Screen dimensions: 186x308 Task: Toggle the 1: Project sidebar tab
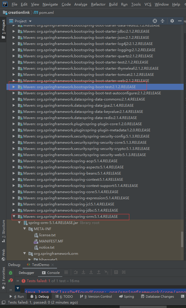tap(3, 29)
